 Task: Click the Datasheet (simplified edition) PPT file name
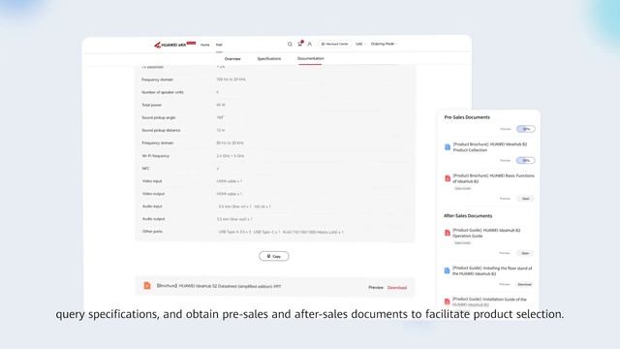[x=219, y=286]
